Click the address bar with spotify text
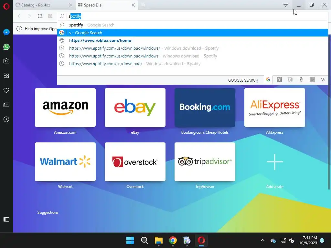Viewport: 331px width, 248px height. pos(193,16)
